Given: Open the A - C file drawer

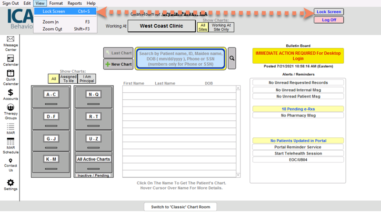Looking at the screenshot, I should [x=51, y=97].
